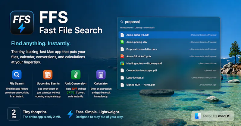The width and height of the screenshot is (241, 126).
Task: Click 'The entire app is only 2 MB.' text
Action: pyautogui.click(x=42, y=117)
